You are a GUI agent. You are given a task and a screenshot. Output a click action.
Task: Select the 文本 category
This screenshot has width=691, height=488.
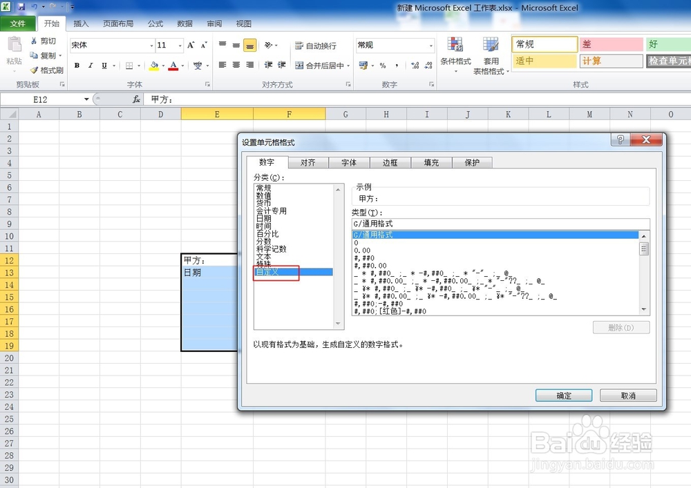(263, 257)
